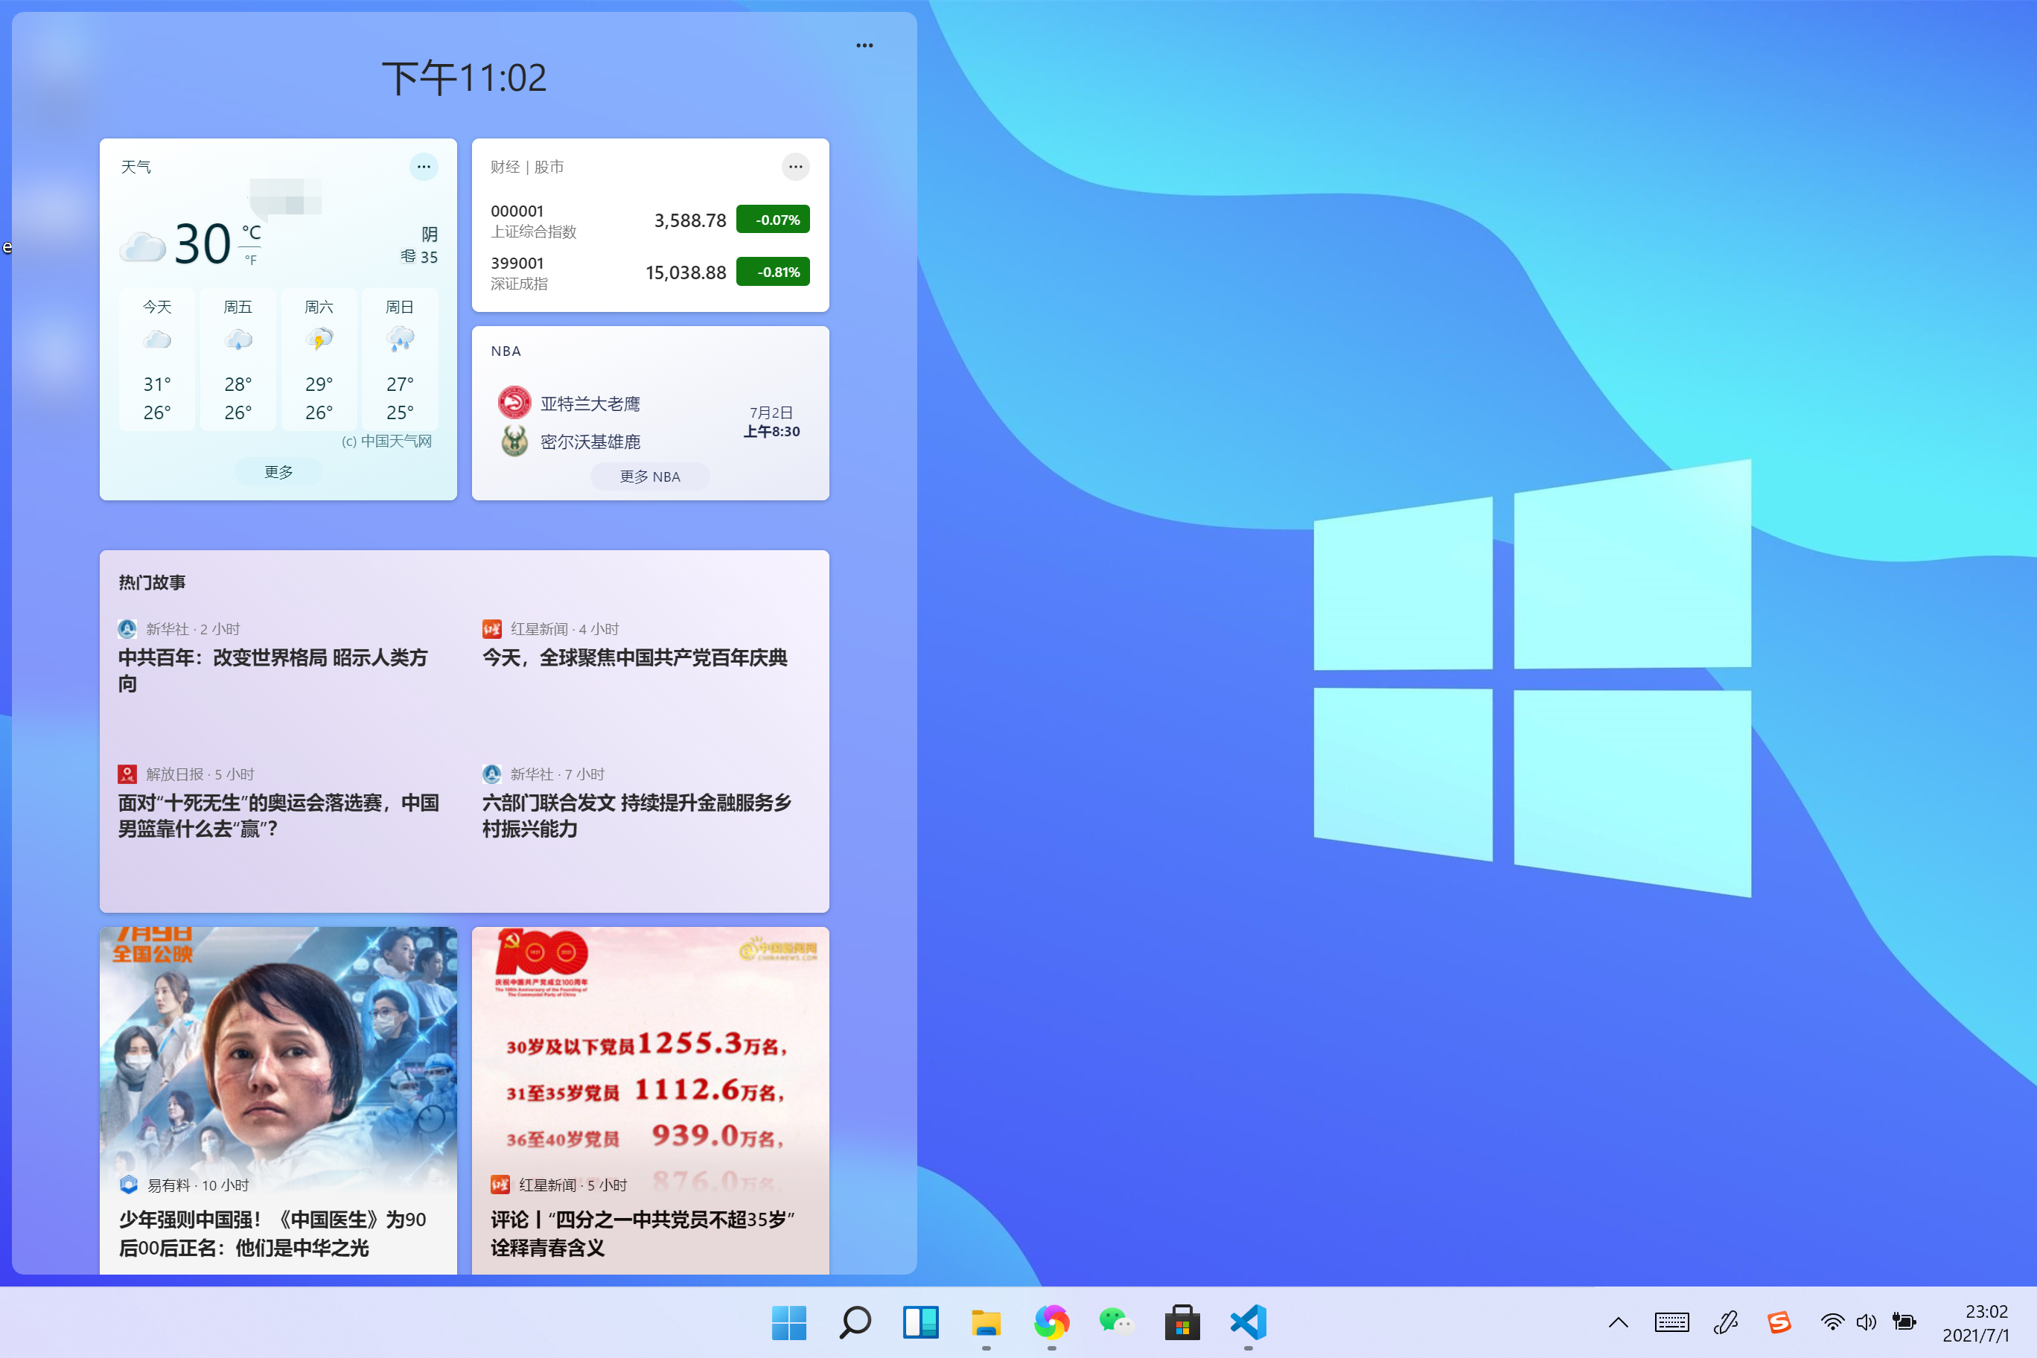Open the Windows Start menu
The height and width of the screenshot is (1358, 2037).
tap(789, 1322)
